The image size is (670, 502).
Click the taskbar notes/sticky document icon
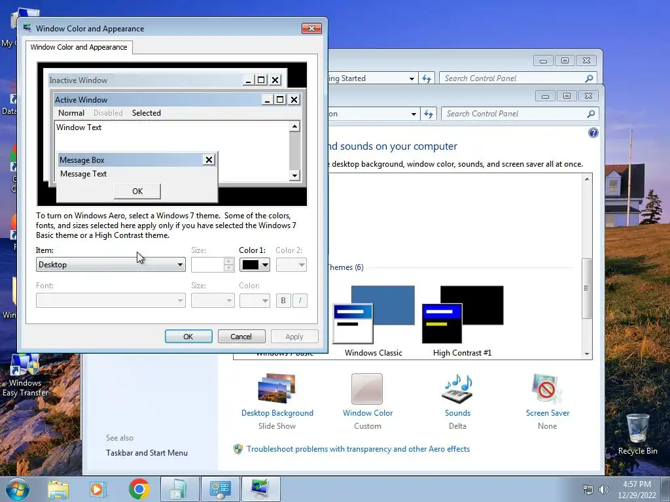(x=179, y=489)
